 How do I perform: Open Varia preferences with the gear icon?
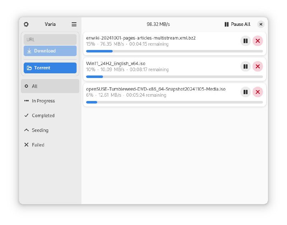(x=26, y=24)
